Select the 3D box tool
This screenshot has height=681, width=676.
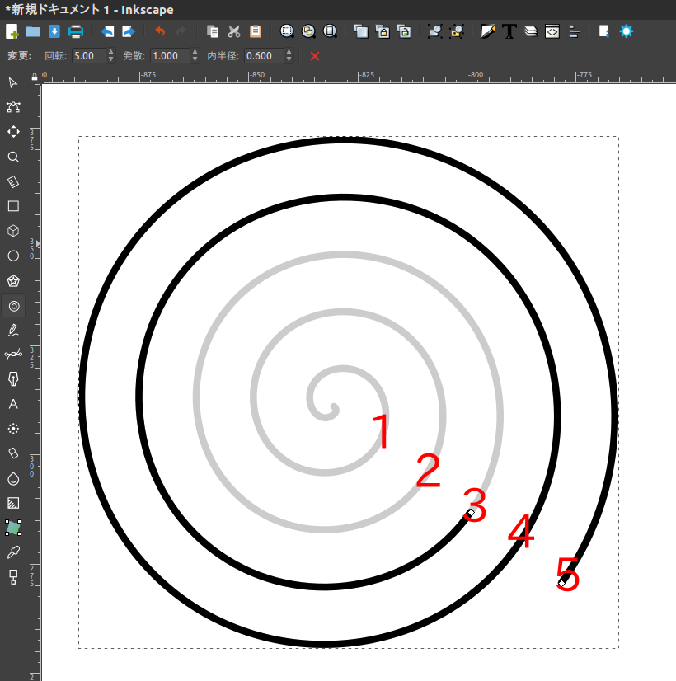tap(13, 231)
